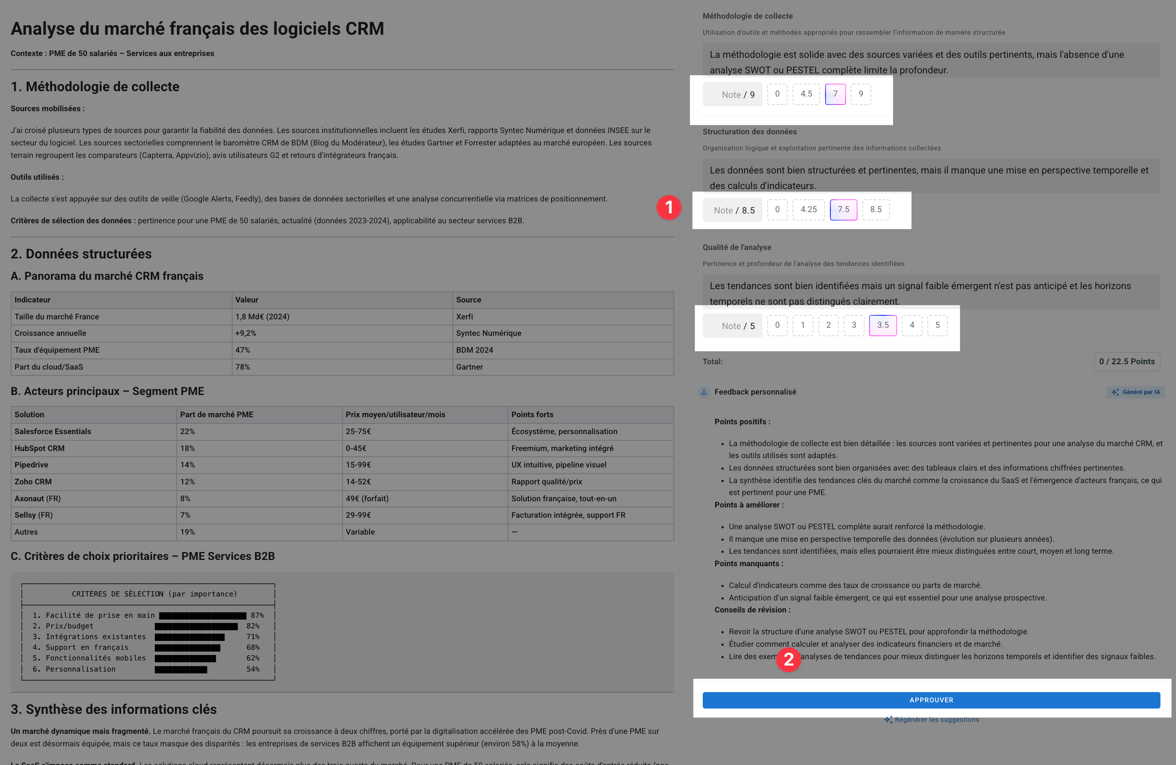This screenshot has height=765, width=1176.
Task: Click the Feedback personnalisé person icon
Action: (x=704, y=392)
